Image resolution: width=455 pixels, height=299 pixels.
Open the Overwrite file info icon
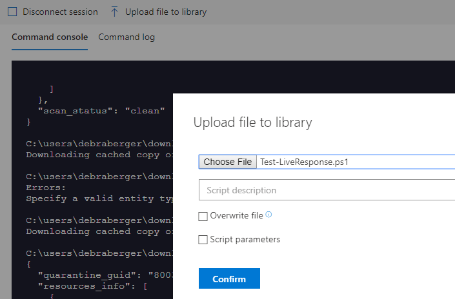pos(268,215)
